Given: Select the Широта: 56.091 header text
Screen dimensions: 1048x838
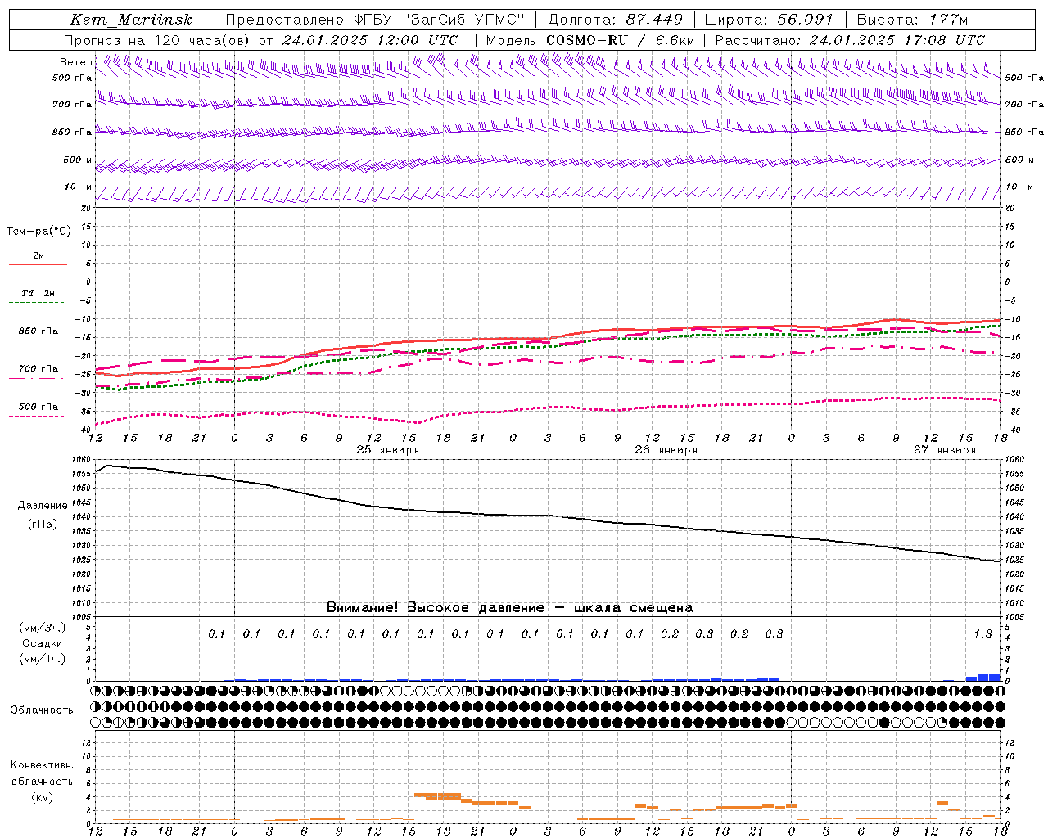Looking at the screenshot, I should pos(768,20).
